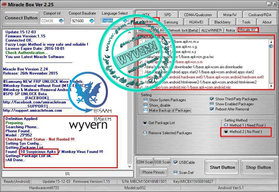Select Remove Selected Packages radio option

tap(145, 133)
